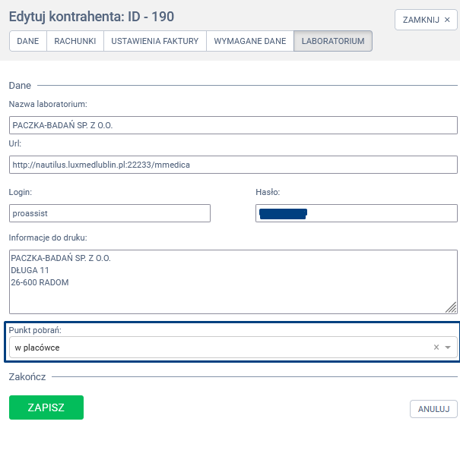Expand the Punkt pobrań dropdown arrow
The image size is (460, 453).
(x=448, y=348)
